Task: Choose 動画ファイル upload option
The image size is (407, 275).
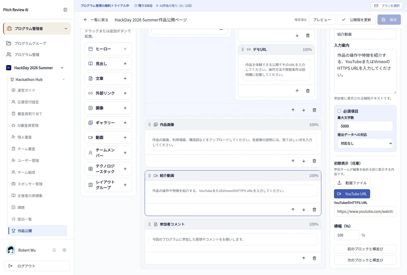Action: click(x=352, y=183)
